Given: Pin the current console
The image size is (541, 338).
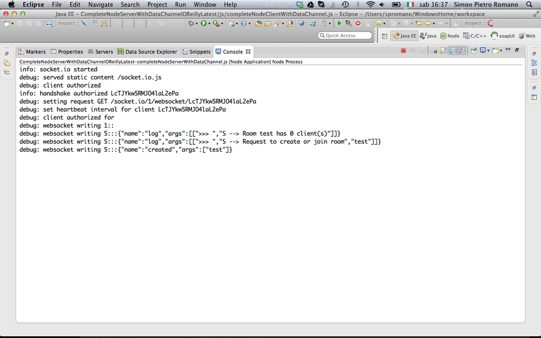Looking at the screenshot, I should [473, 51].
